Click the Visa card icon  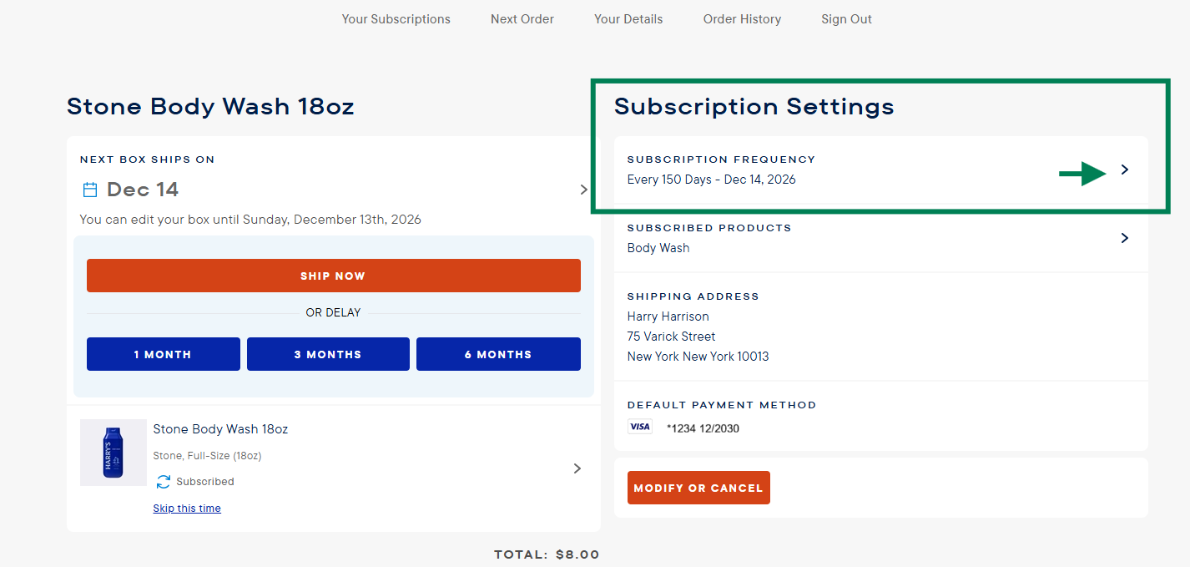coord(640,427)
